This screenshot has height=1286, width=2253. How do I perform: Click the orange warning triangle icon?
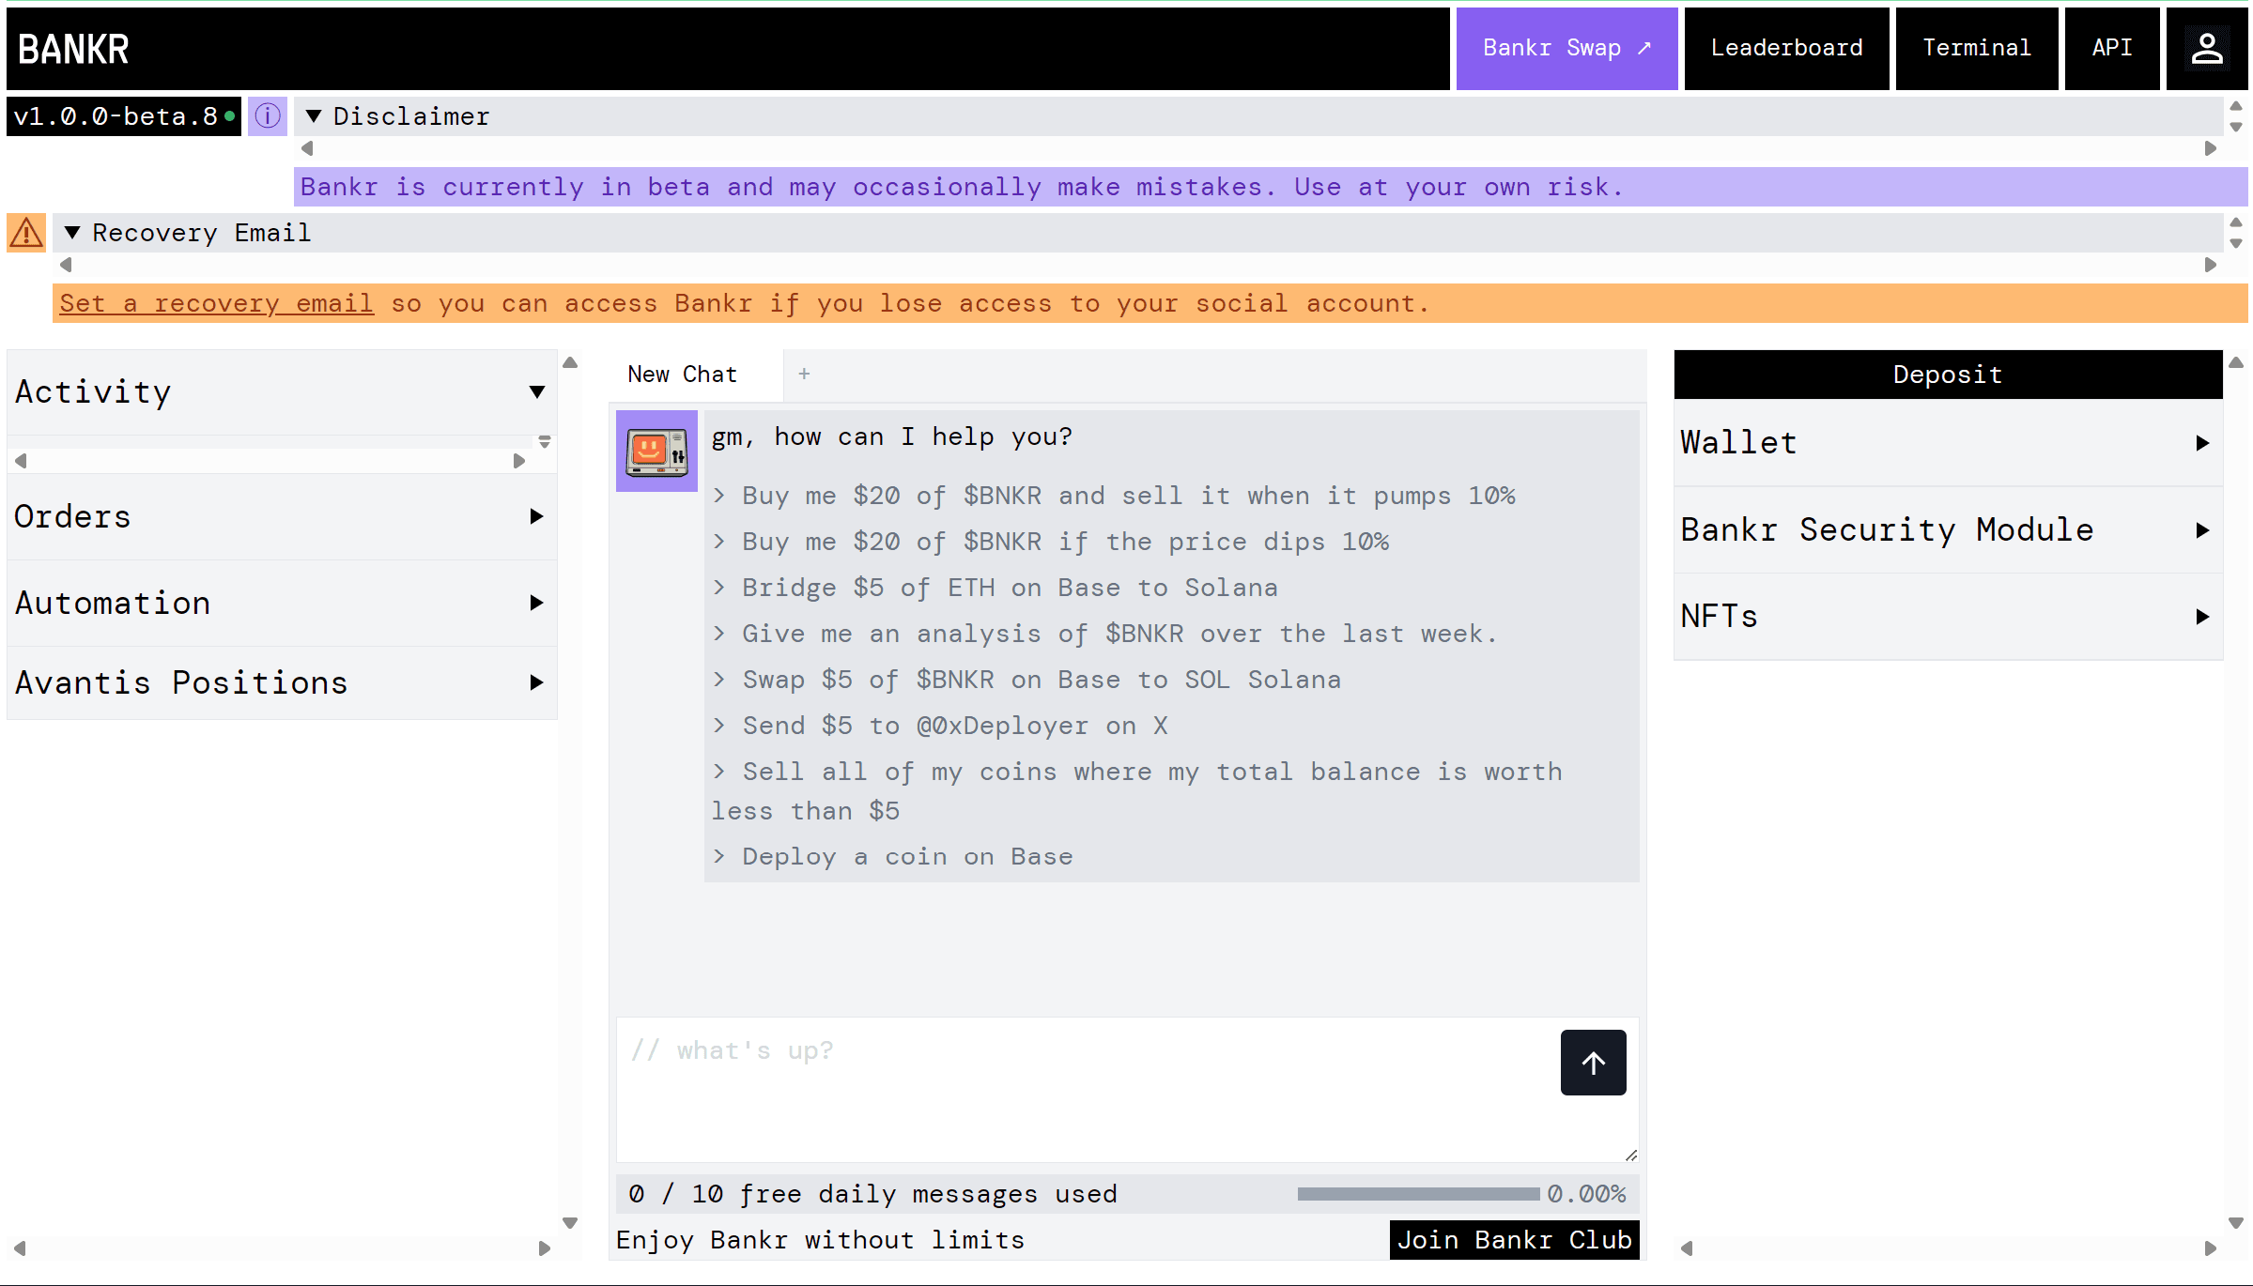(x=26, y=233)
